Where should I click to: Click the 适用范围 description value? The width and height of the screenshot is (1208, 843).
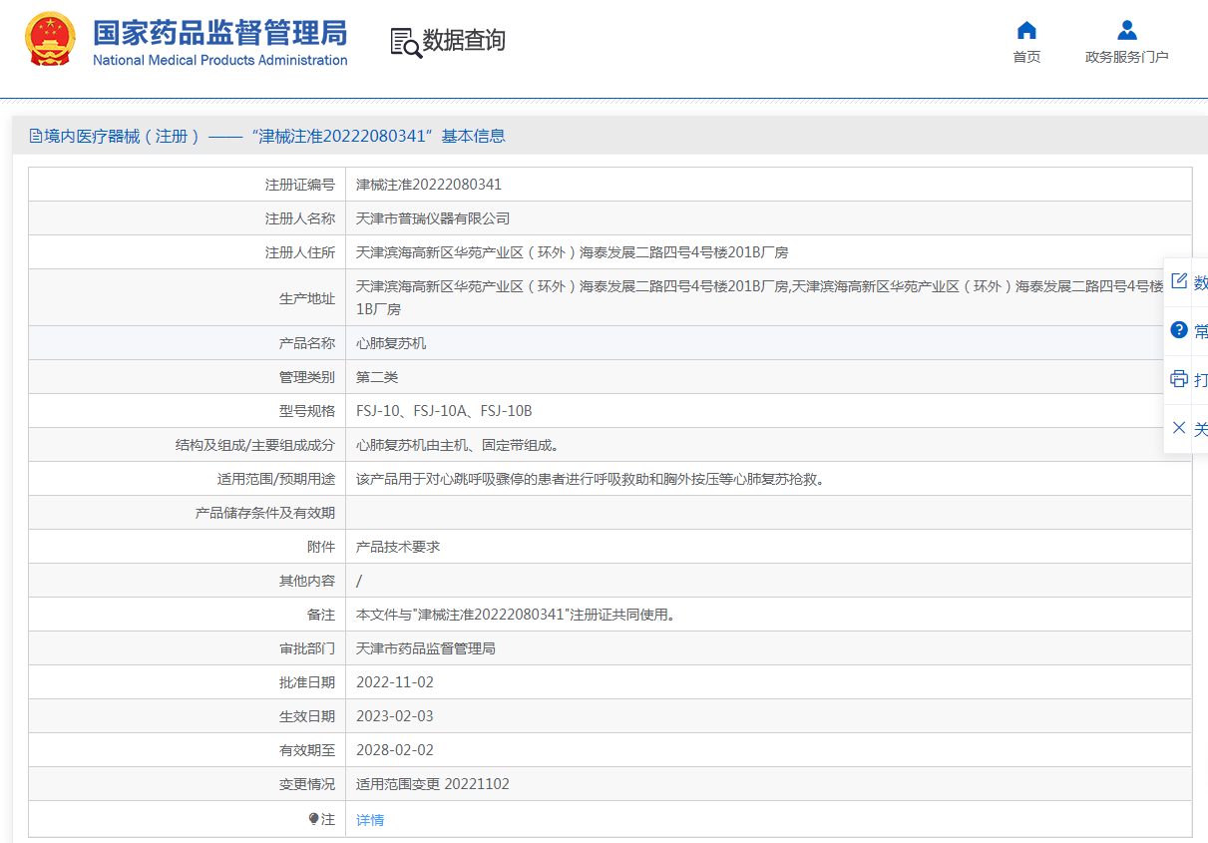[590, 479]
